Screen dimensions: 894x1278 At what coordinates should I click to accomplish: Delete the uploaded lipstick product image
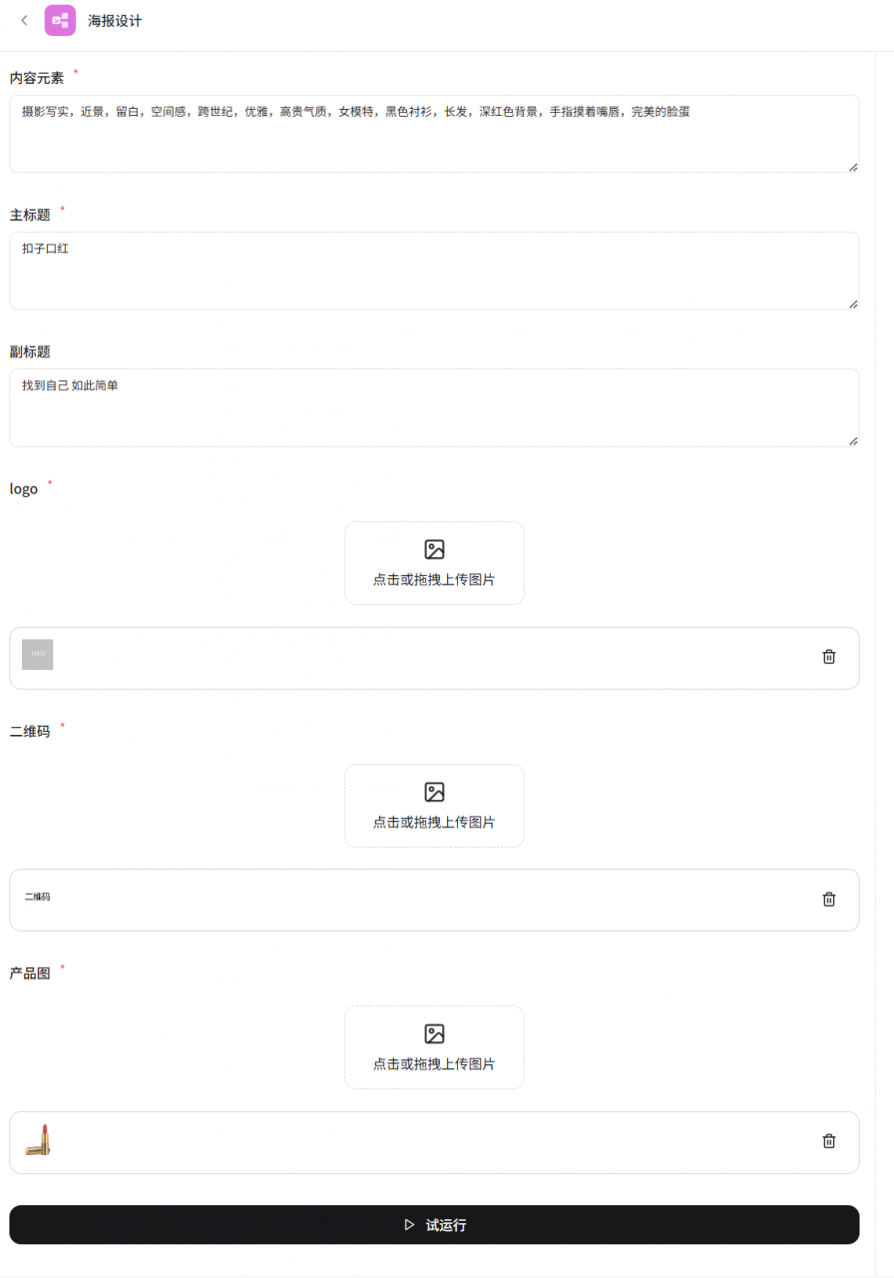click(828, 1140)
